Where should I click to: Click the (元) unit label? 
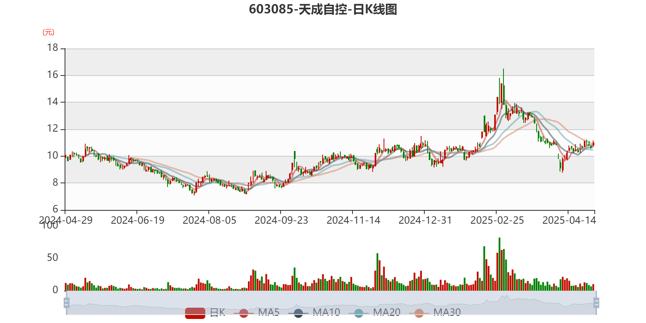48,32
